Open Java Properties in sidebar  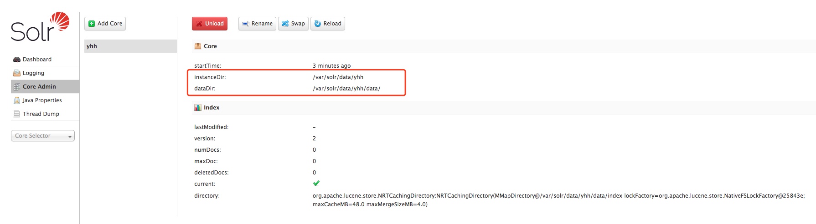coord(42,100)
